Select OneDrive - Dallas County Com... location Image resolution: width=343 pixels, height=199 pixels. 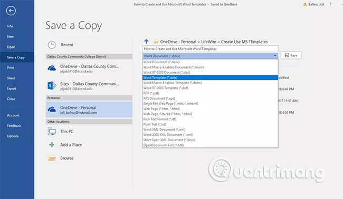click(x=89, y=68)
